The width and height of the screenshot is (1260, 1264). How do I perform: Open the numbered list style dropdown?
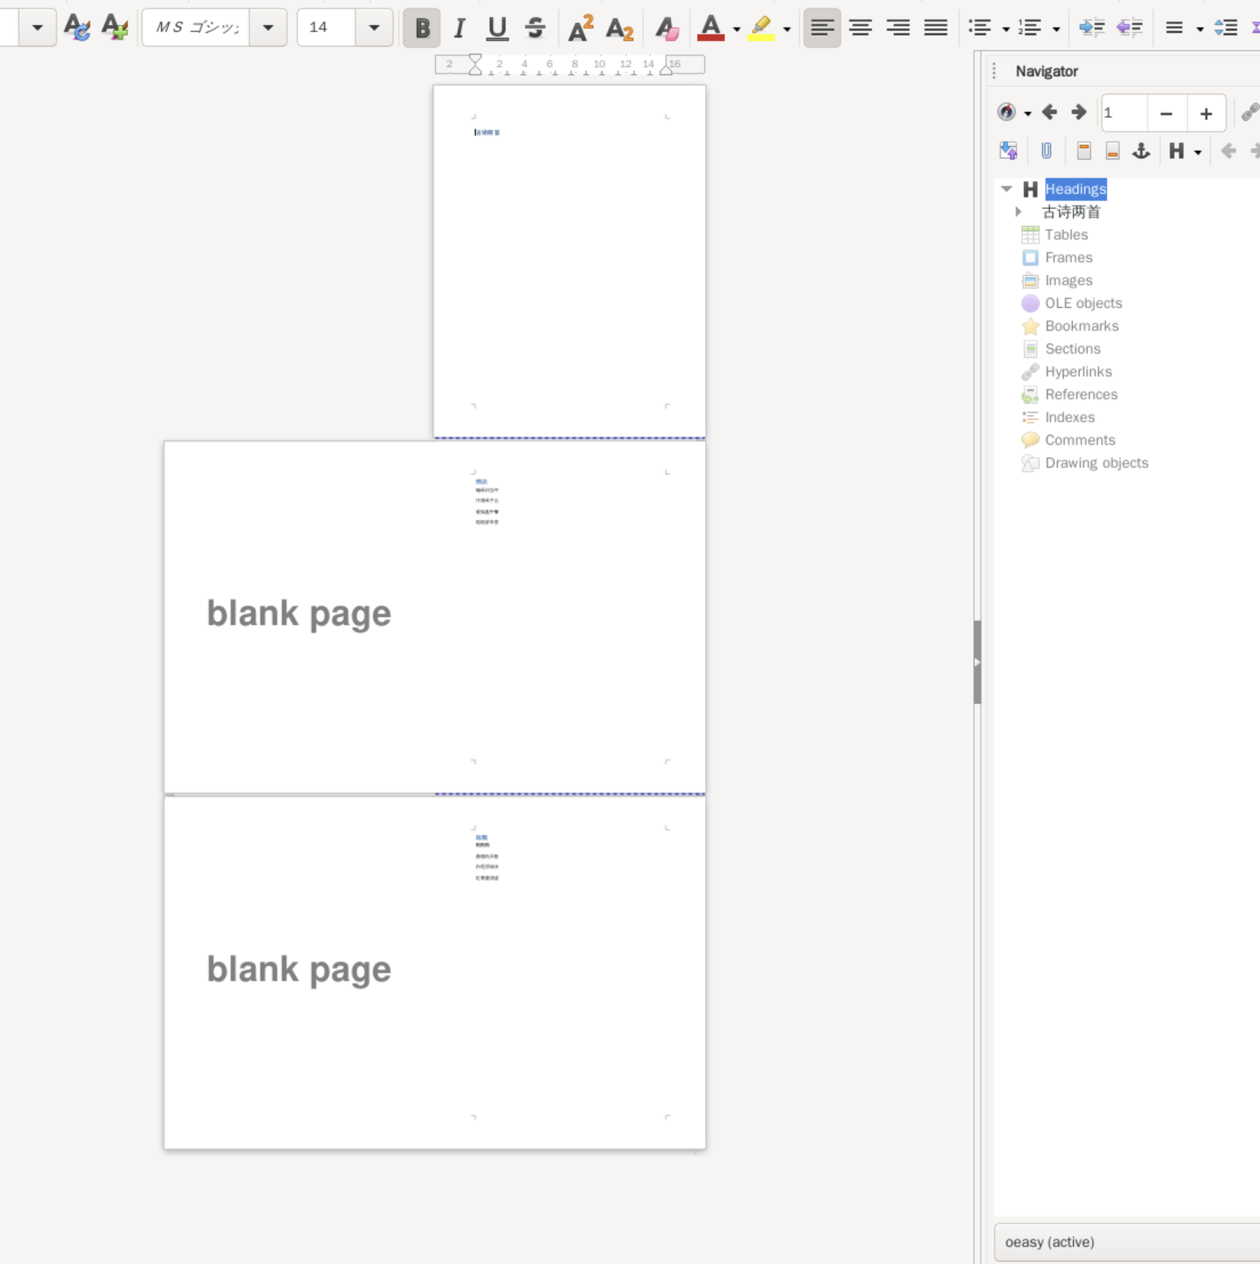coord(1056,29)
